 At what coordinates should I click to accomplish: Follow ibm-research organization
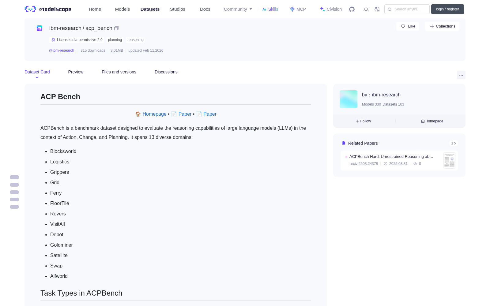pos(364,121)
